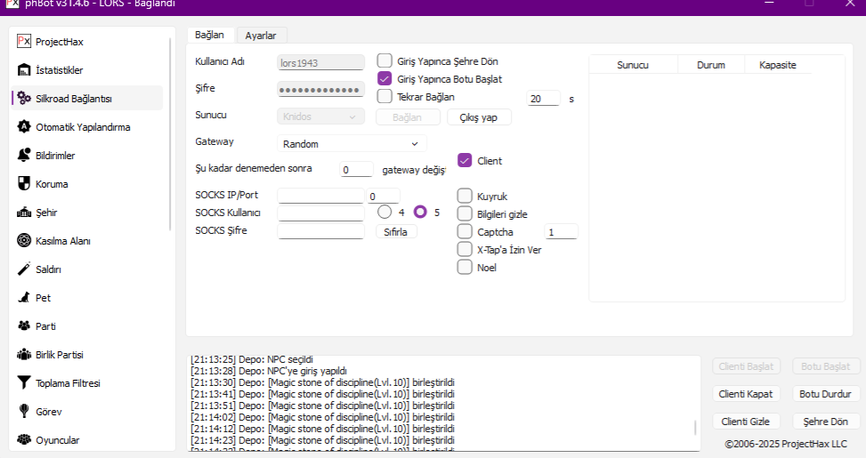The width and height of the screenshot is (866, 458).
Task: Open the Bağlan tab
Action: click(209, 35)
